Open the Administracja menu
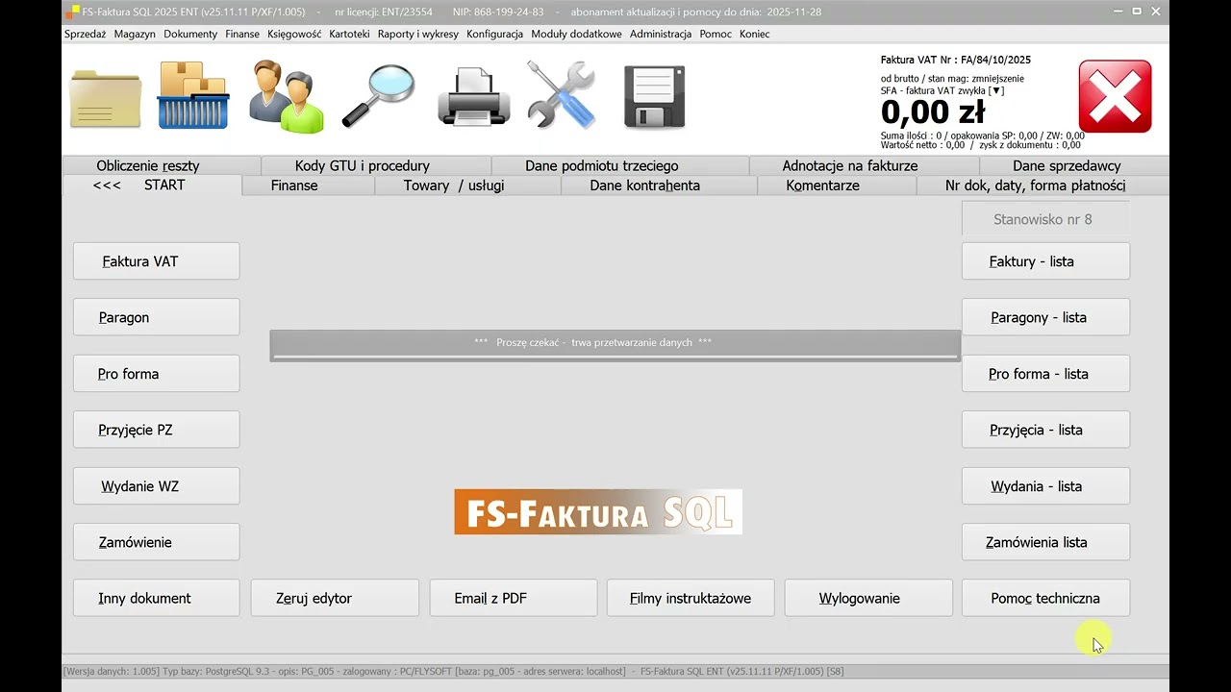 click(661, 34)
